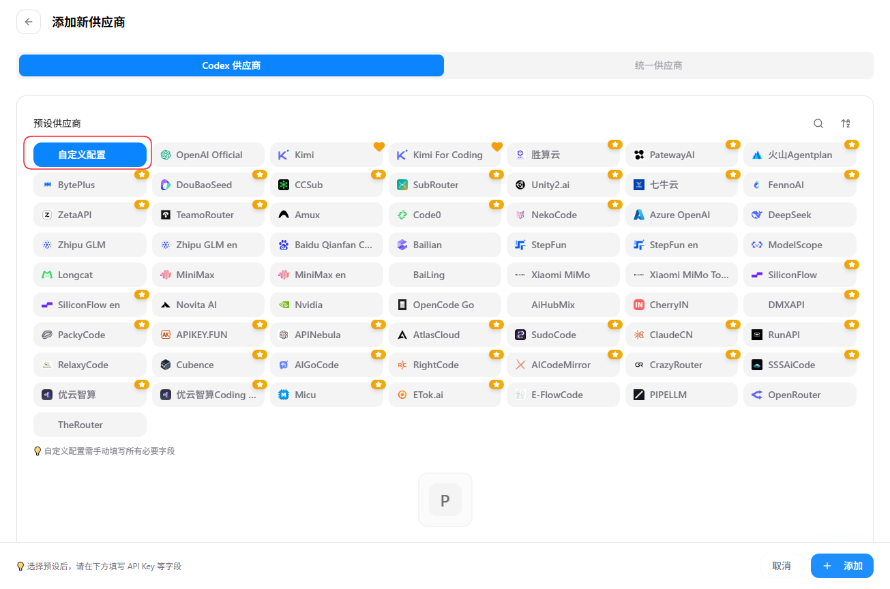Image resolution: width=890 pixels, height=589 pixels.
Task: Select the OpenAI Official preset
Action: pyautogui.click(x=208, y=155)
